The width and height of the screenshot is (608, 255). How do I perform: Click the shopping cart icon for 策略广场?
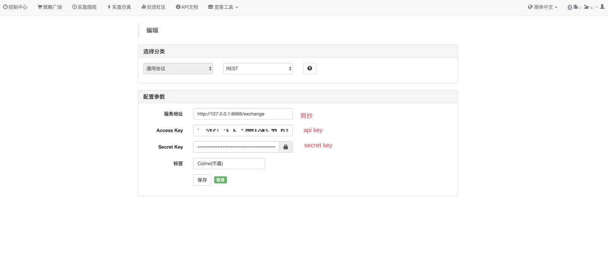tap(40, 7)
